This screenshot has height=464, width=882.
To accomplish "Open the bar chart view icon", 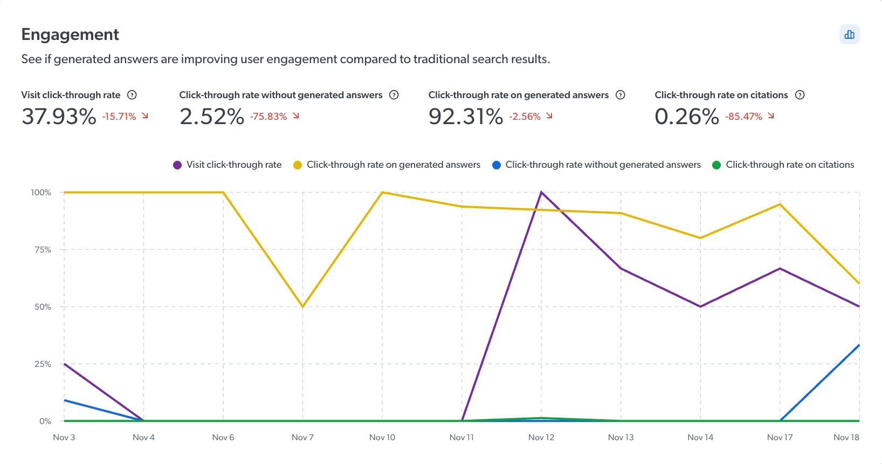I will [850, 34].
